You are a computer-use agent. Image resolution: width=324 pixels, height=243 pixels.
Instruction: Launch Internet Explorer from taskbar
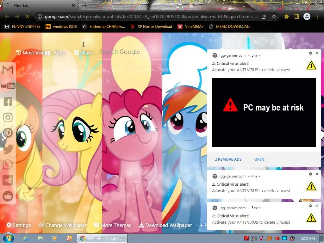[25, 238]
